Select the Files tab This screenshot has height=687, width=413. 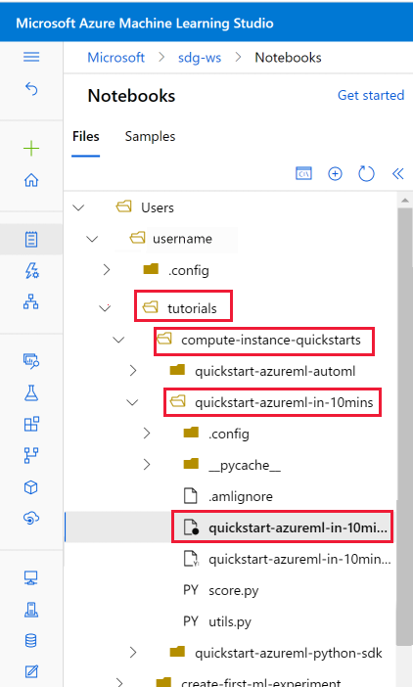pos(86,136)
